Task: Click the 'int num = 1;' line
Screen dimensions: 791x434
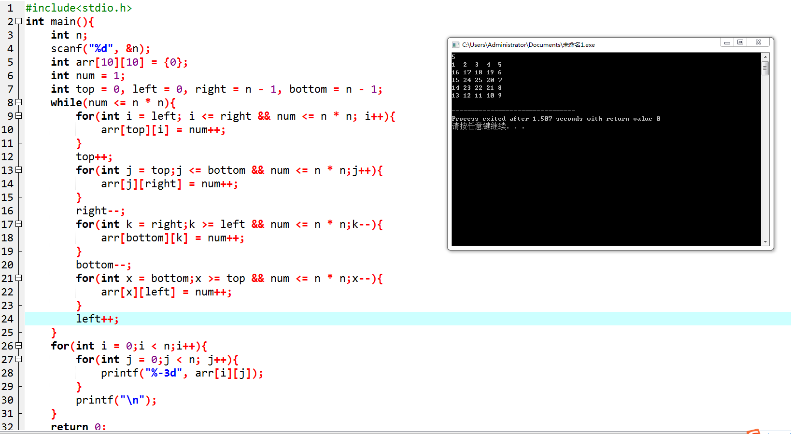Action: (88, 75)
